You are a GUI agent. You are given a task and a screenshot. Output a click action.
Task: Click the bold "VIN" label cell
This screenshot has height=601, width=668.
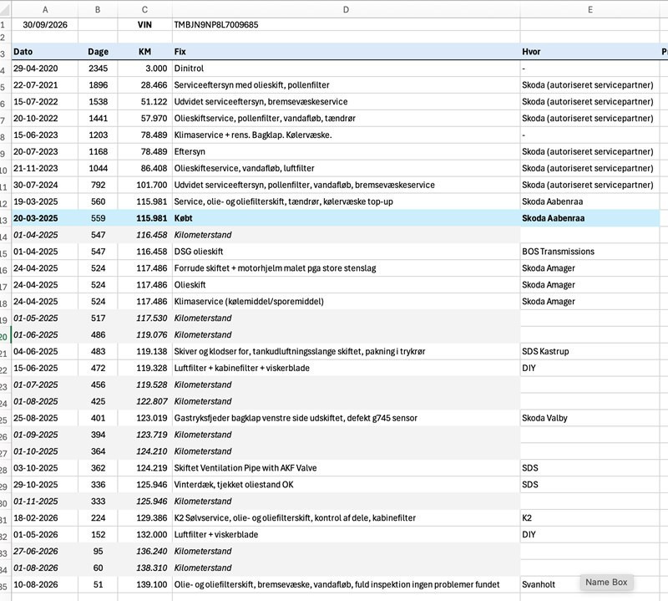pyautogui.click(x=144, y=25)
